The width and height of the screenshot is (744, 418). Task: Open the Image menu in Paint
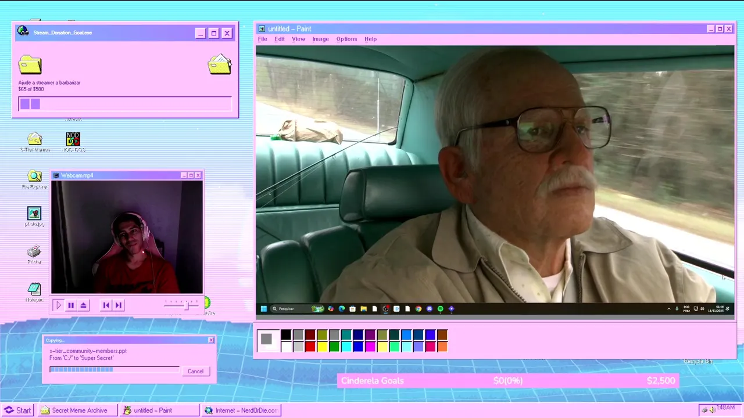[x=320, y=39]
